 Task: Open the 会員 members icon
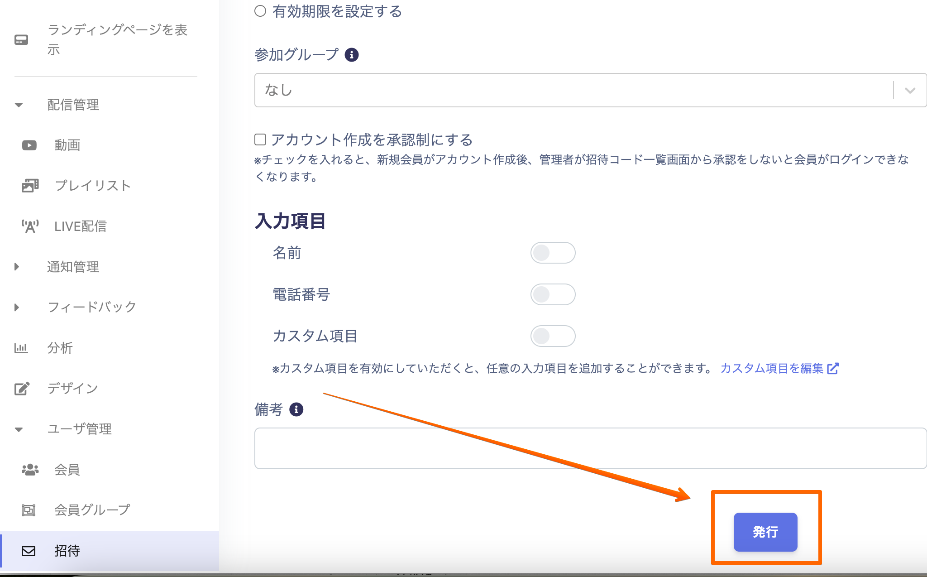click(30, 470)
